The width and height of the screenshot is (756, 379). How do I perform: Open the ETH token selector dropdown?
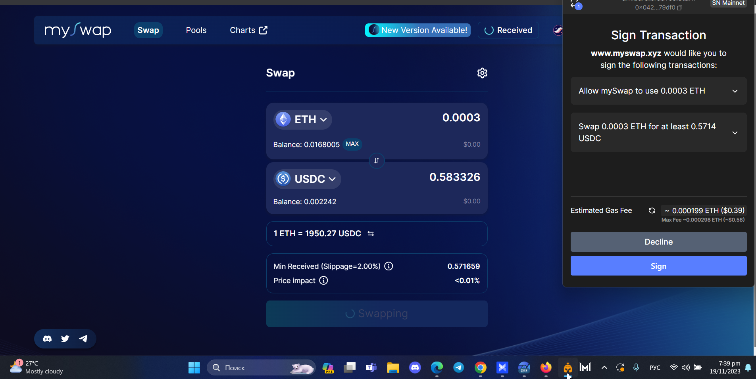point(303,119)
